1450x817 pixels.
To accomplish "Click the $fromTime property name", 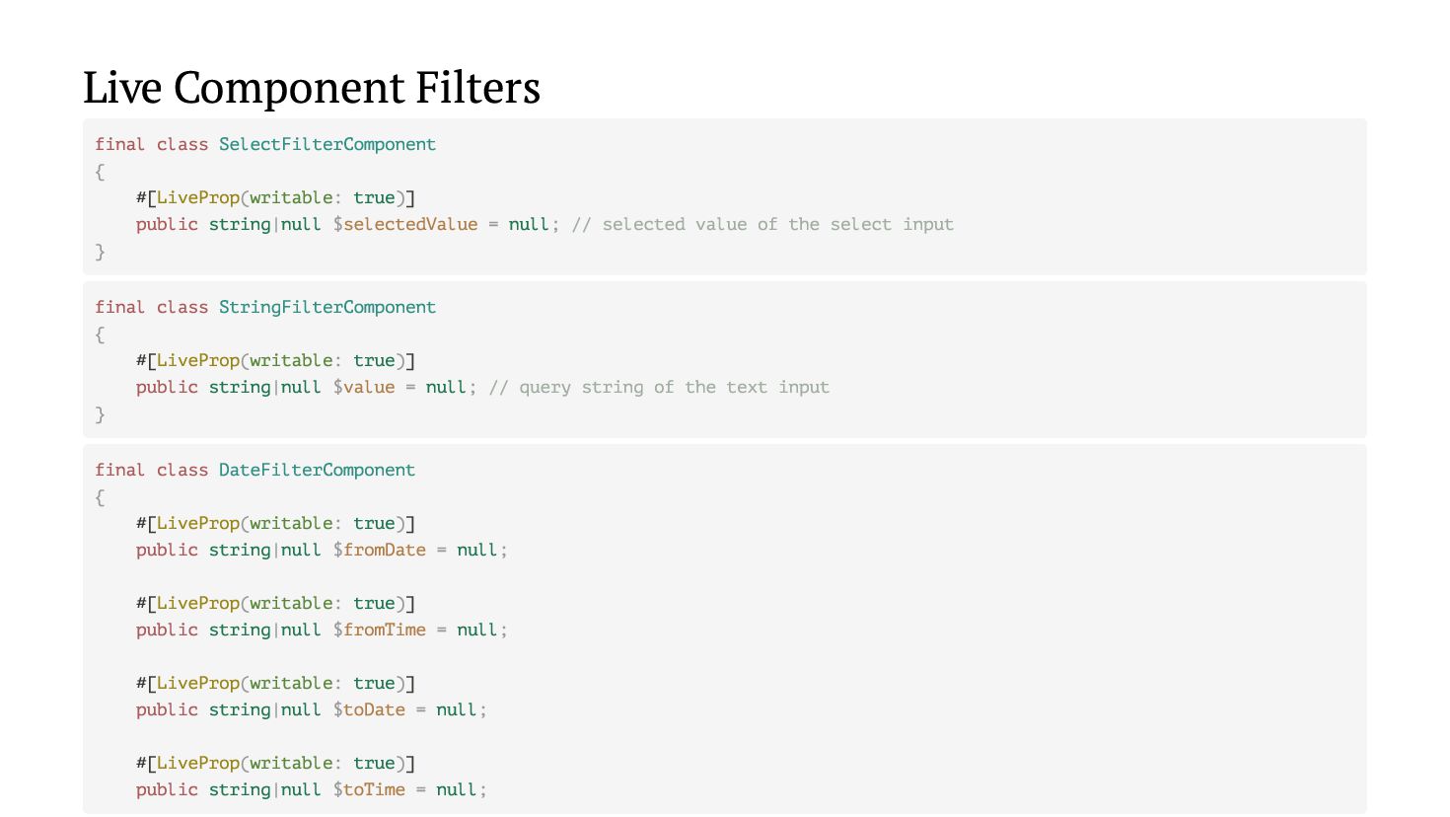I will click(379, 630).
